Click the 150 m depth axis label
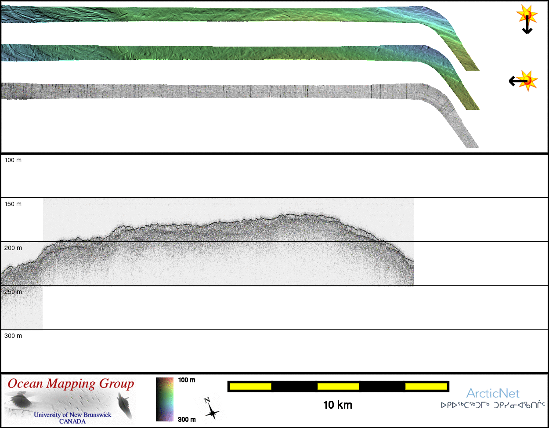The height and width of the screenshot is (428, 549). click(13, 204)
